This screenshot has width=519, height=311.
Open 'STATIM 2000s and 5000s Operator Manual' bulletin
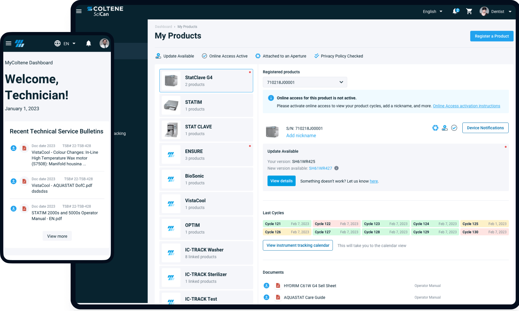click(65, 216)
